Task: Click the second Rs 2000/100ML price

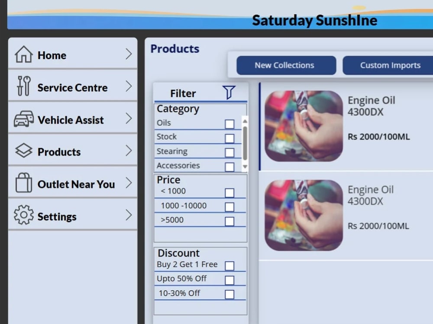Action: 378,226
